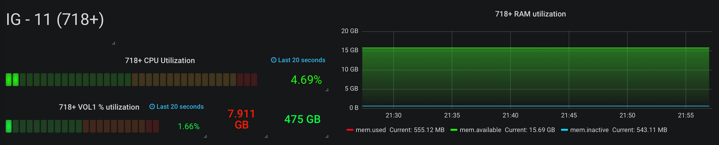Click the CPU utilization bar gauge
The height and width of the screenshot is (145, 719).
(x=131, y=79)
